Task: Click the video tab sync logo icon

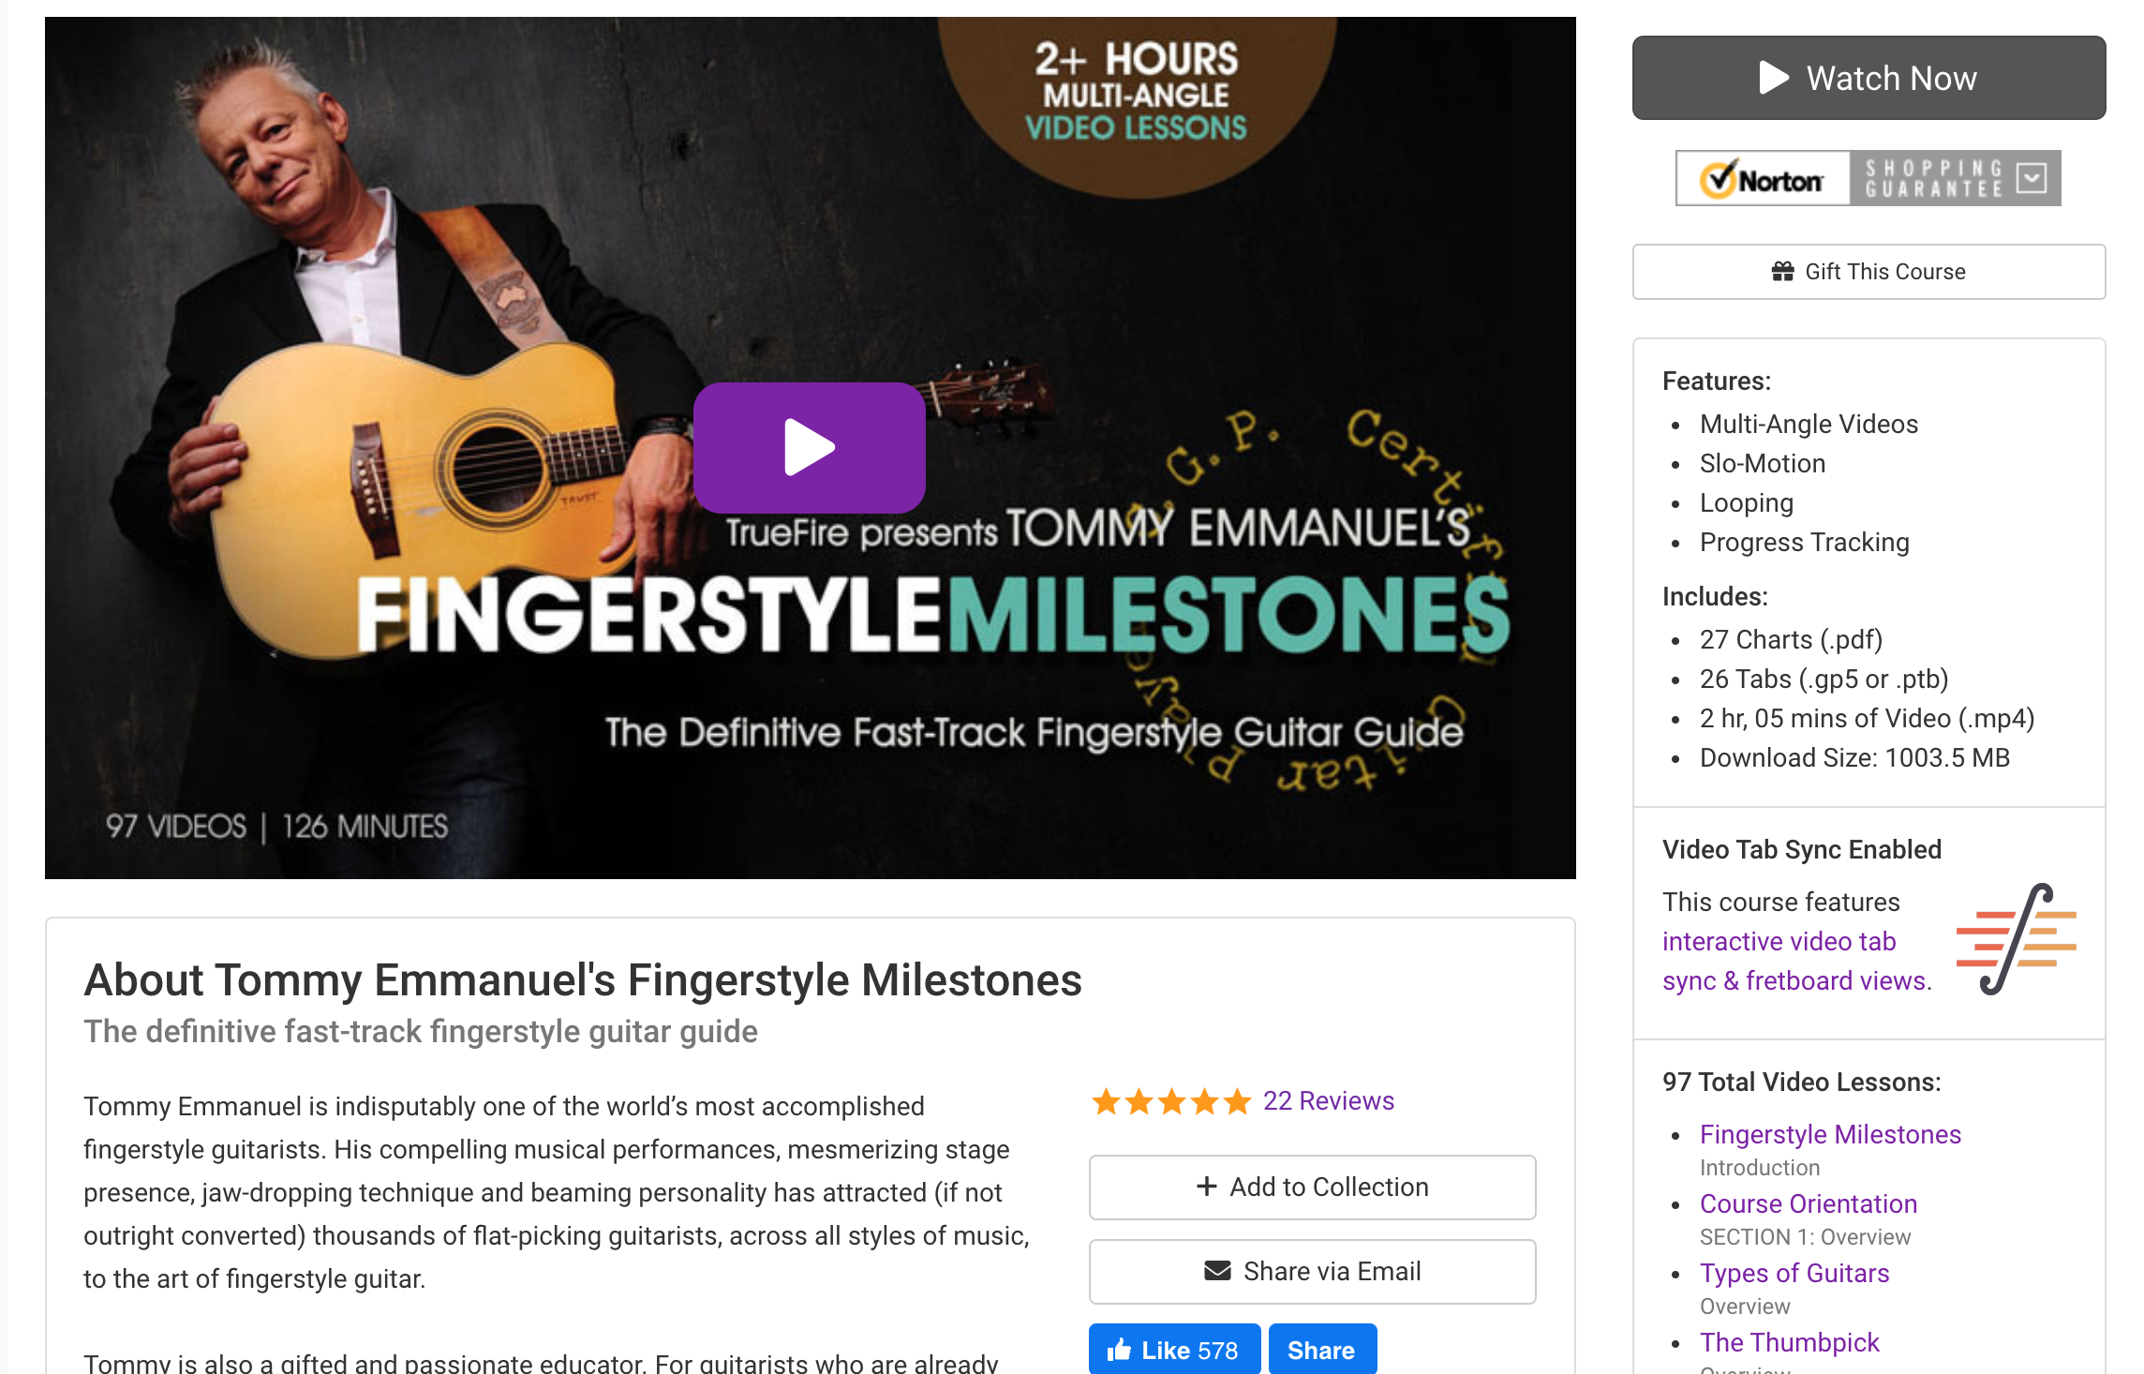Action: click(2017, 939)
